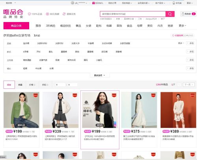This screenshot has width=197, height=160.
Task: Open the green jacket ¥199 product thumbnail
Action: coord(21,110)
